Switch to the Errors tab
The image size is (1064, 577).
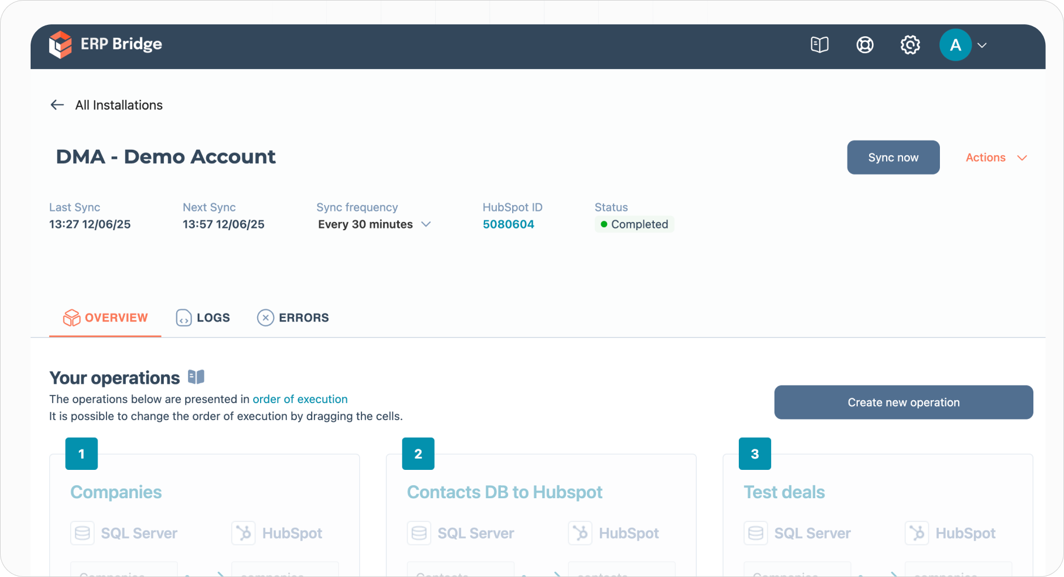click(293, 318)
